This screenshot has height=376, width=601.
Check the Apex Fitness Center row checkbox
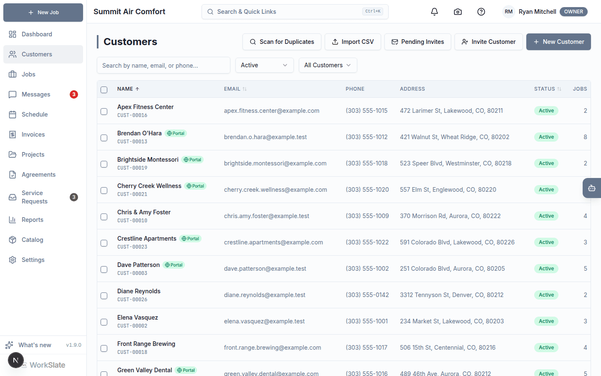point(104,112)
